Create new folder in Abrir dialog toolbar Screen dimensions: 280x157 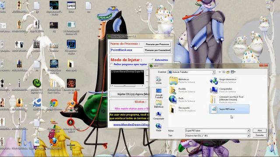coord(228,72)
